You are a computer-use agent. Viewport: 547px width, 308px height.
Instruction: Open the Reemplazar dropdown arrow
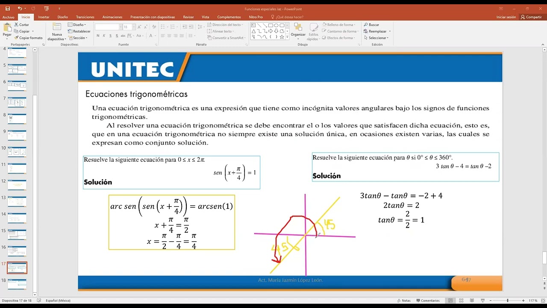390,31
